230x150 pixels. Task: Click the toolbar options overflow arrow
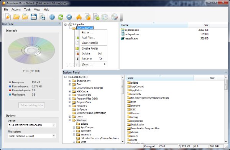(x=121, y=20)
